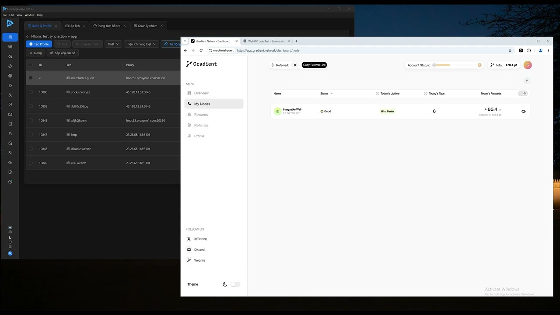Open the puzzle-piece extensions icon in Omnilogin sidebar
Image resolution: width=560 pixels, height=315 pixels.
10,85
